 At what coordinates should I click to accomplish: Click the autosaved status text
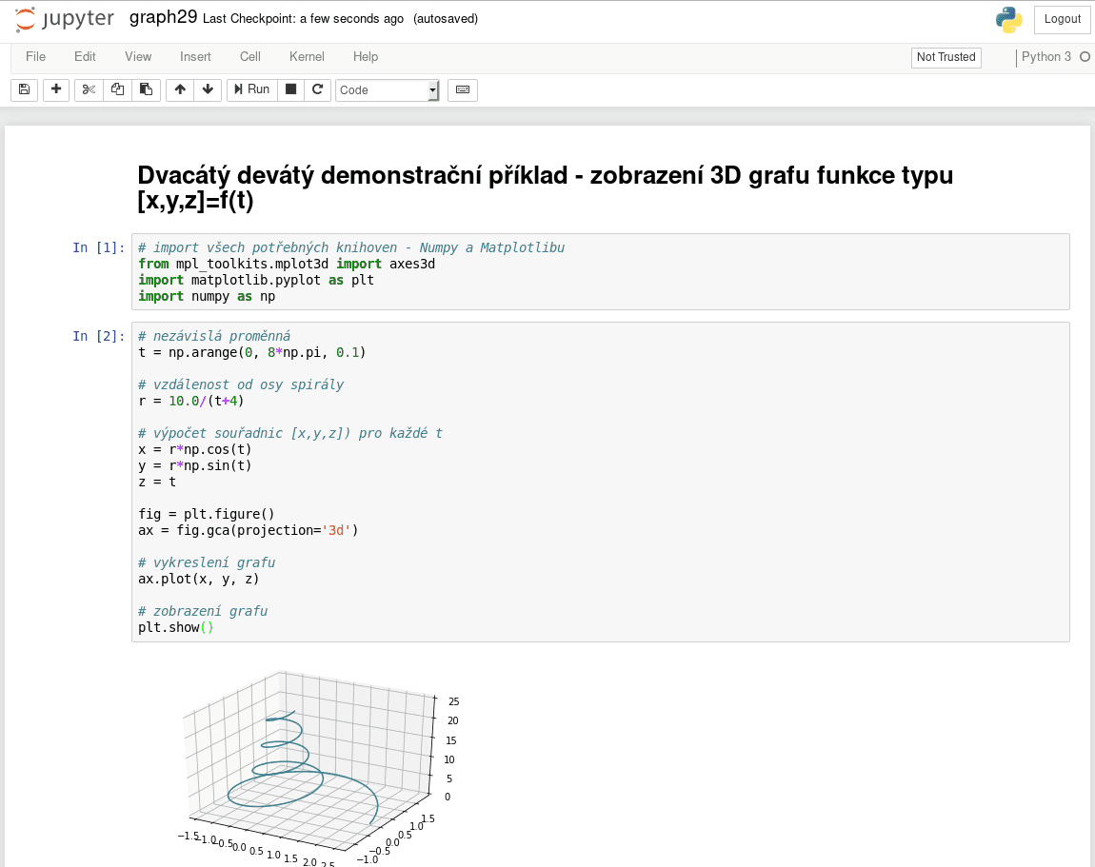[x=446, y=19]
